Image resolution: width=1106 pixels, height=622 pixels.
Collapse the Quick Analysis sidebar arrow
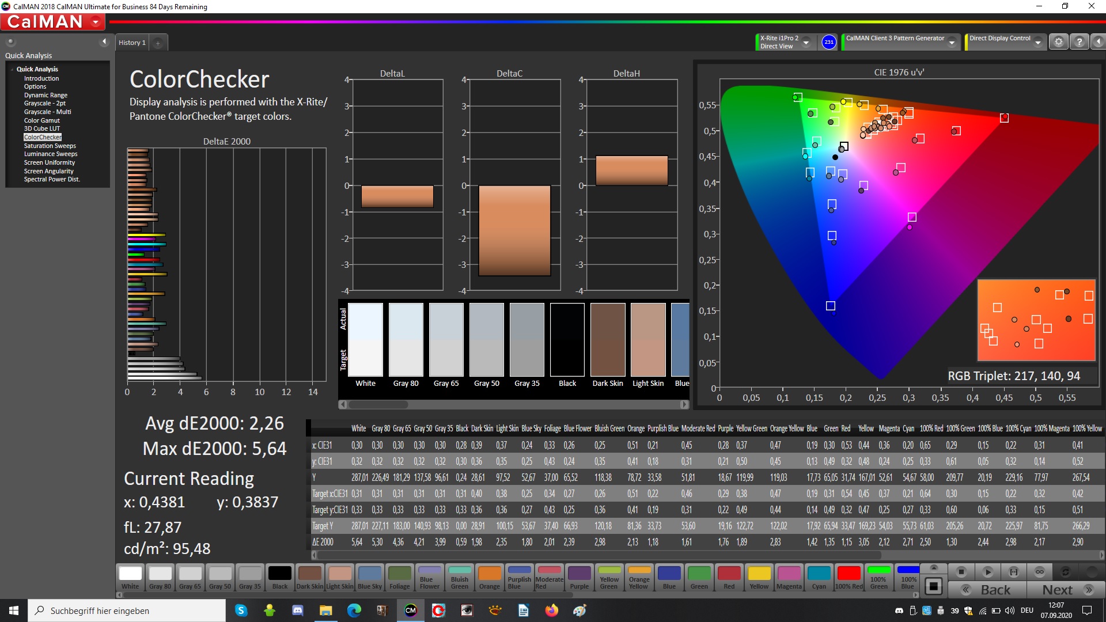(104, 41)
